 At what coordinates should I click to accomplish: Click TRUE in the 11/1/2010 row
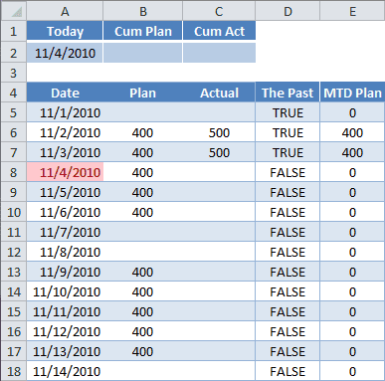tap(288, 112)
